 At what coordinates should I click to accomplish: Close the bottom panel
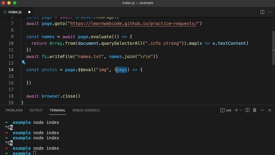click(x=269, y=110)
